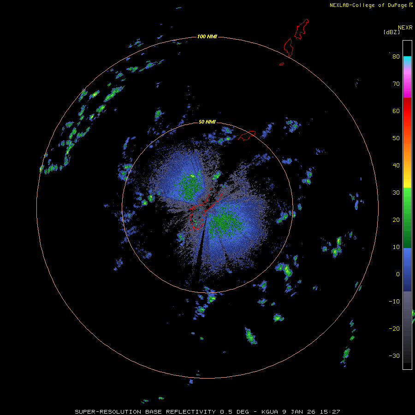
Task: Click the 30 dBZ scale value
Action: click(396, 192)
